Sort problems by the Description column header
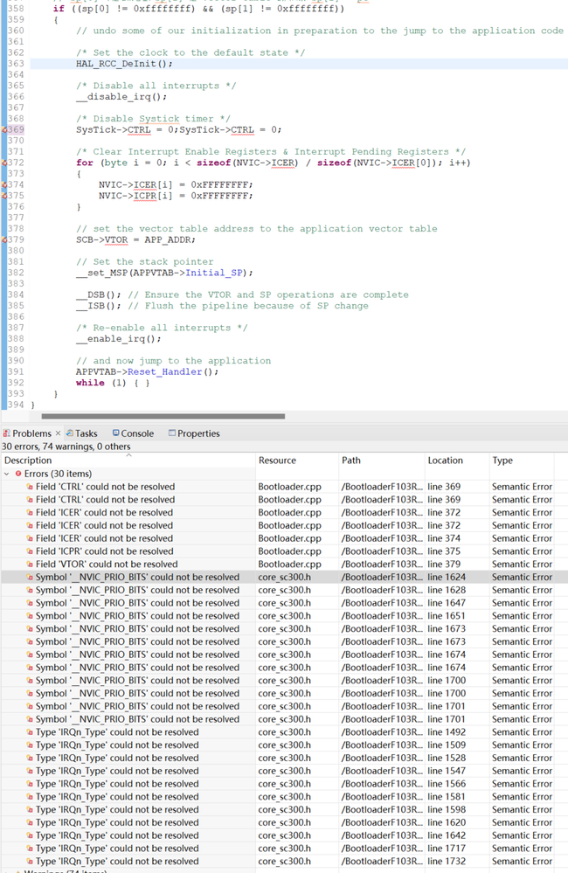The image size is (568, 873). [x=28, y=461]
